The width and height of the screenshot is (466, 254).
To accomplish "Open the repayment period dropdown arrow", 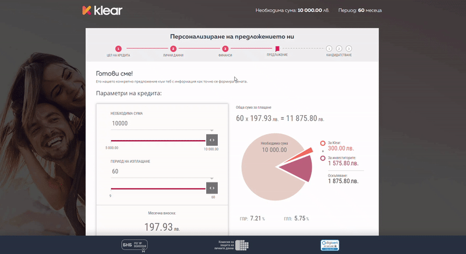I will (212, 179).
